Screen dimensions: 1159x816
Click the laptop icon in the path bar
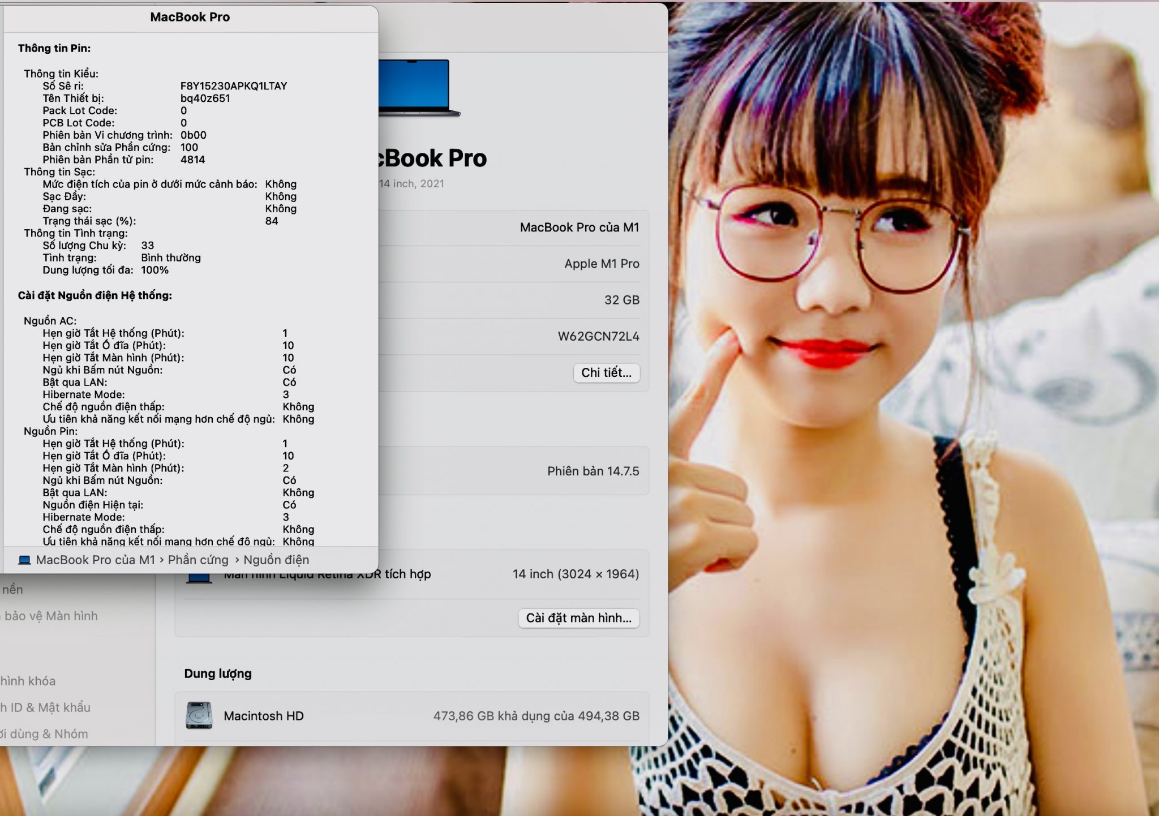pos(24,560)
